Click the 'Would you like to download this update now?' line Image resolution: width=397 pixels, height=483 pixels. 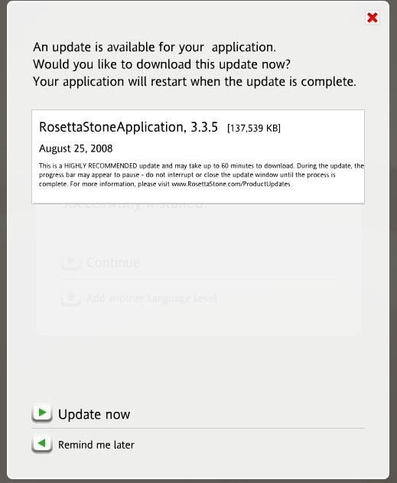pos(161,64)
